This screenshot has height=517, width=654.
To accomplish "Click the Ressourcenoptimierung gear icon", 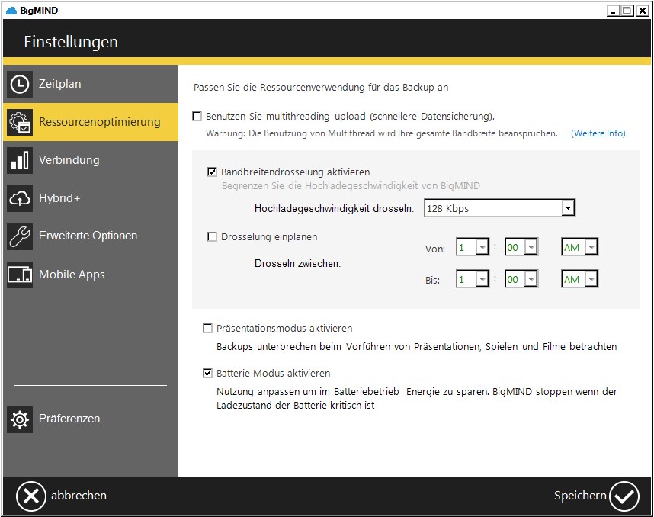I will [x=20, y=122].
